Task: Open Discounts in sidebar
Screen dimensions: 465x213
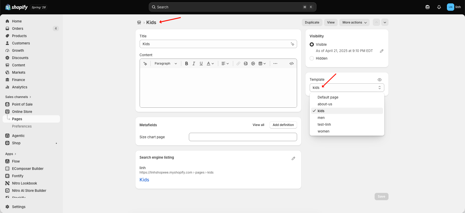Action: (x=31, y=58)
